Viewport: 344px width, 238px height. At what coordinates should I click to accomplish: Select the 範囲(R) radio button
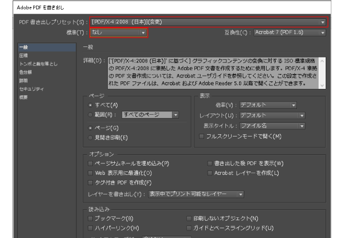(x=90, y=115)
